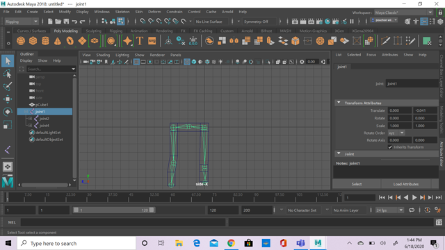Viewport: 445px width, 250px height.
Task: Open File Explorer from the taskbar
Action: coord(179,243)
